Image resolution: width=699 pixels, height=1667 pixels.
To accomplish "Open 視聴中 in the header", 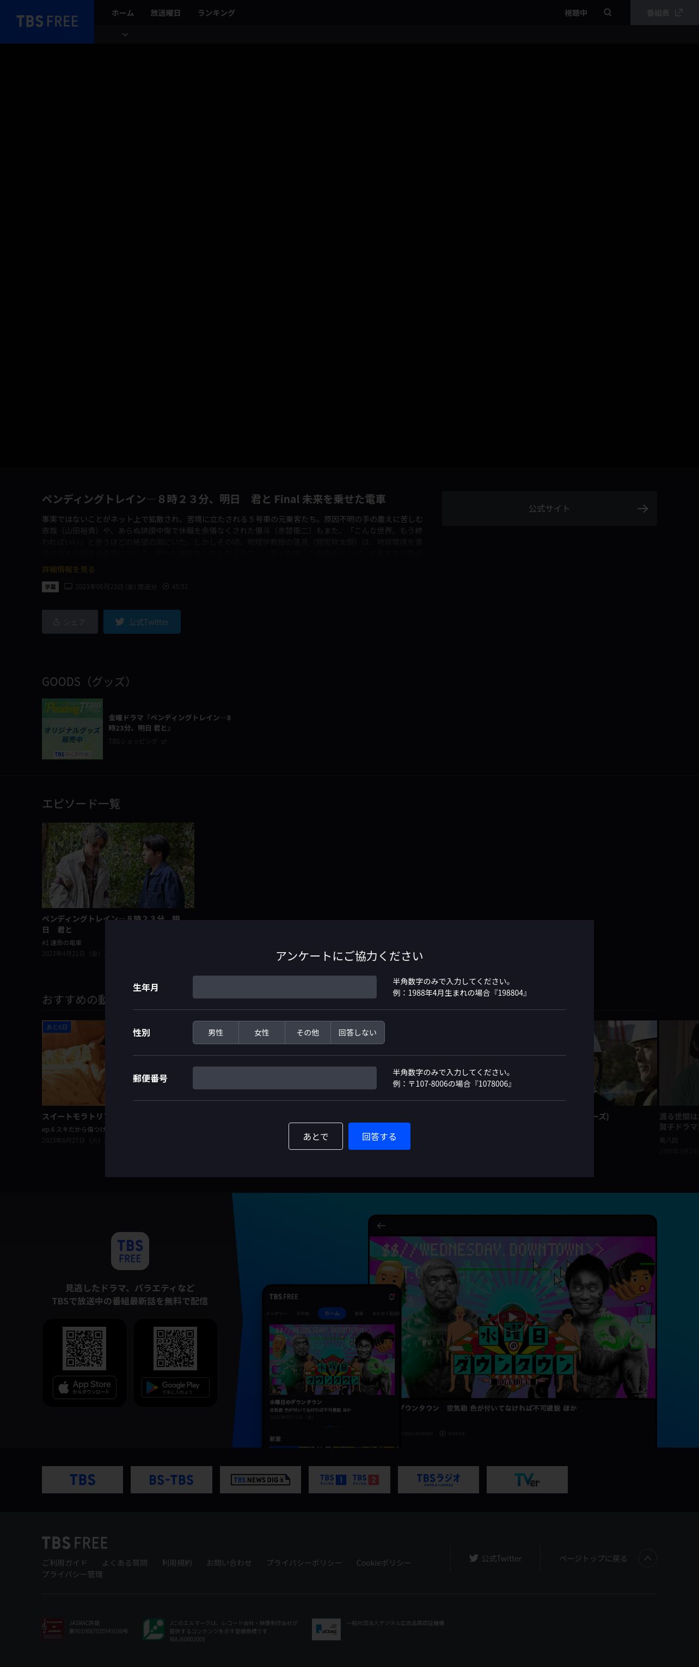I will click(x=575, y=13).
